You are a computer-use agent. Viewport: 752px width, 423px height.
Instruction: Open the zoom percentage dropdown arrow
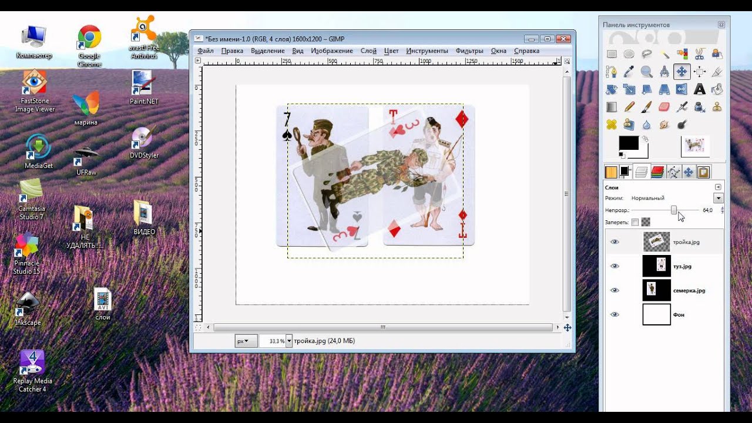[289, 341]
